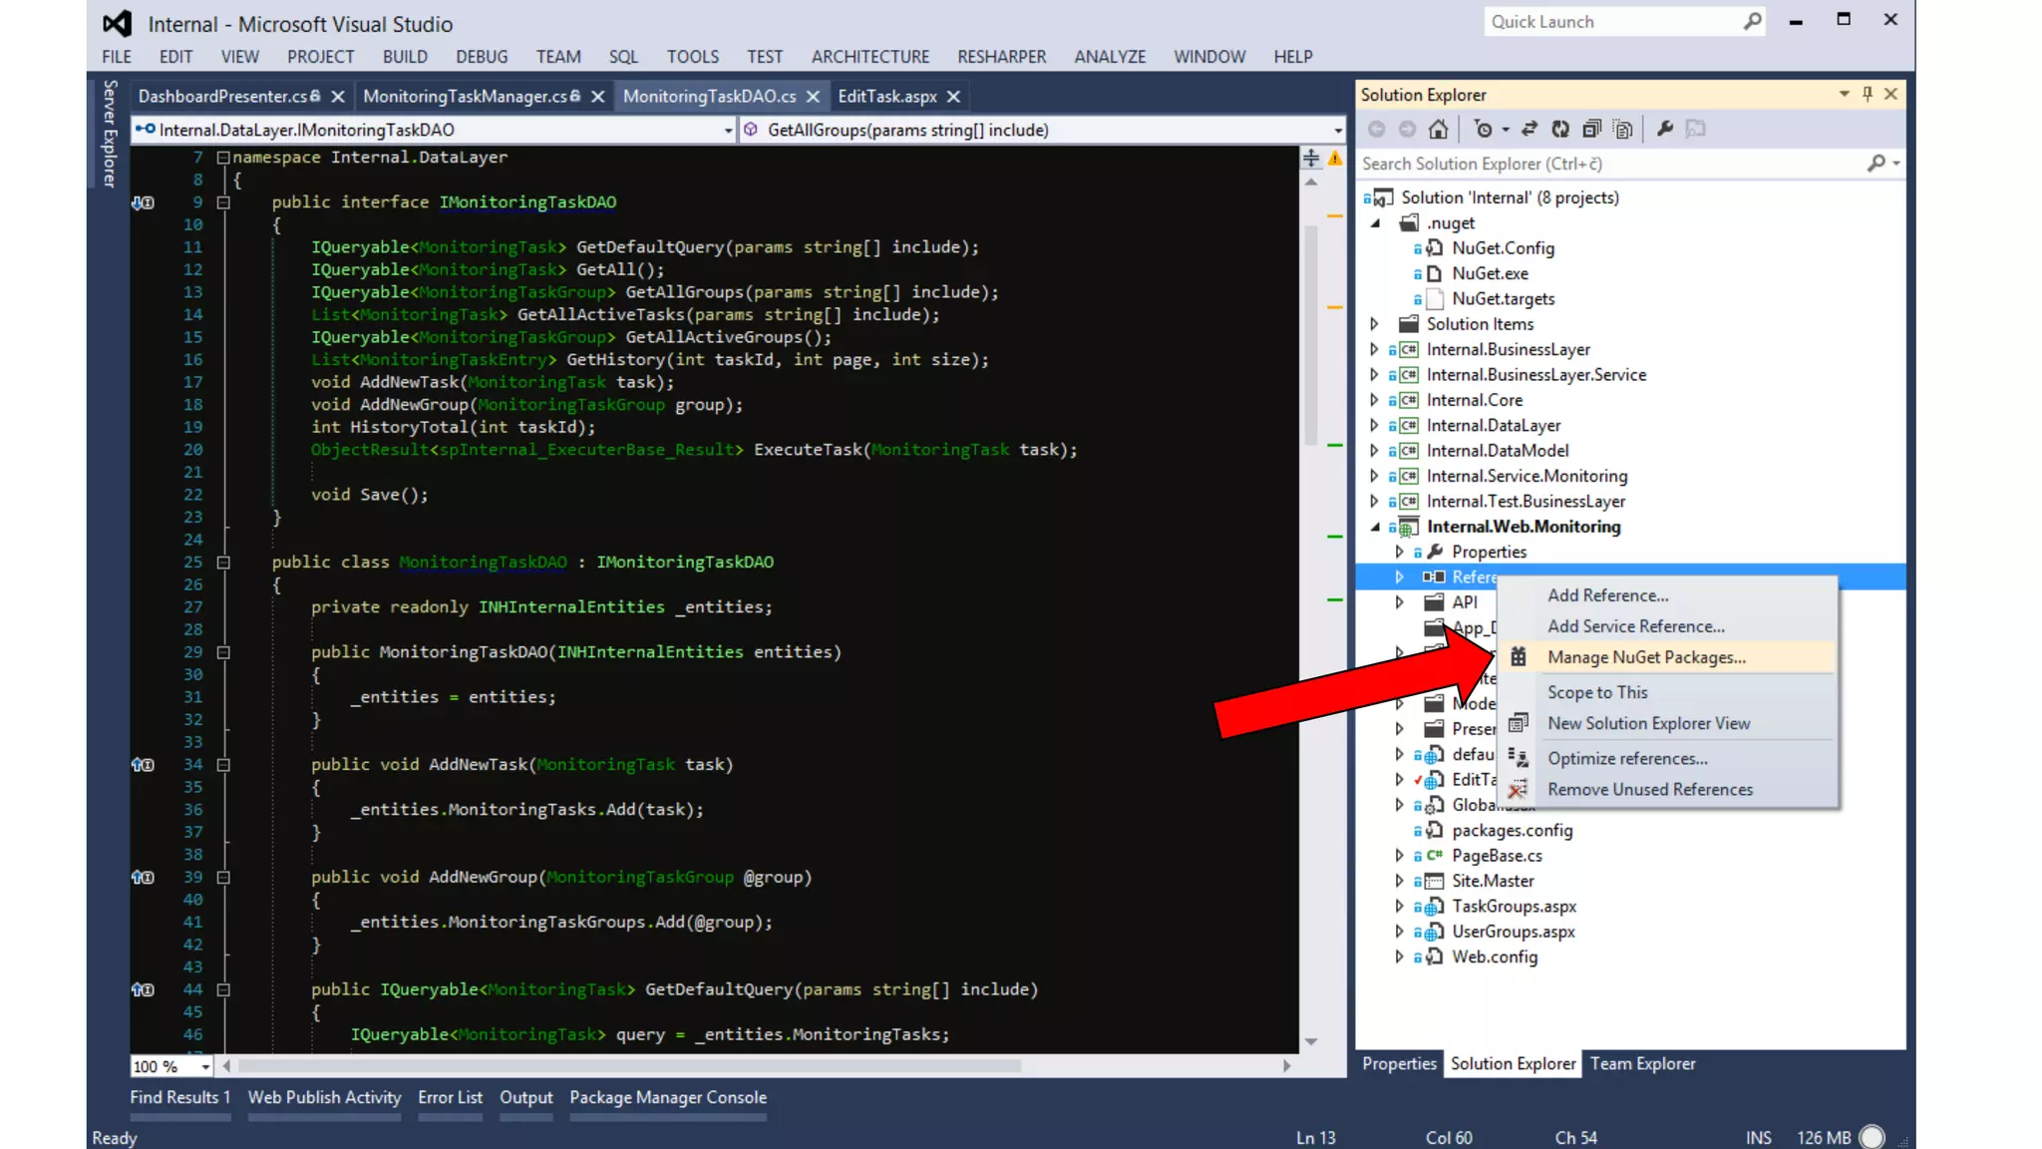Viewport: 2042px width, 1149px height.
Task: Click Sync with Active Document arrows icon
Action: [1530, 129]
